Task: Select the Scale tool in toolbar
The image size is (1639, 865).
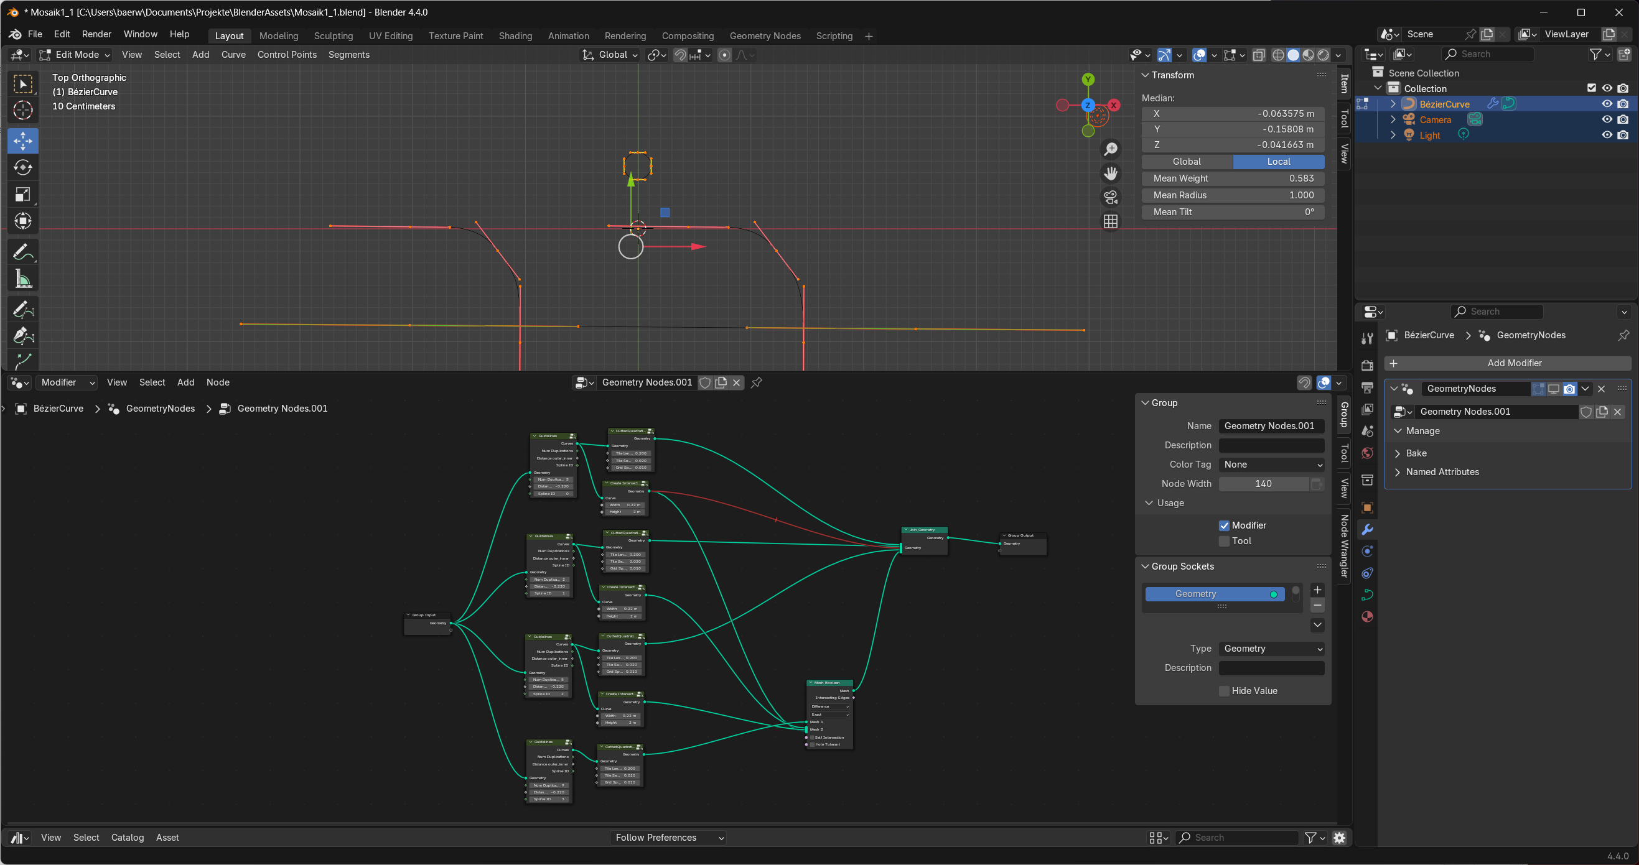Action: 23,194
